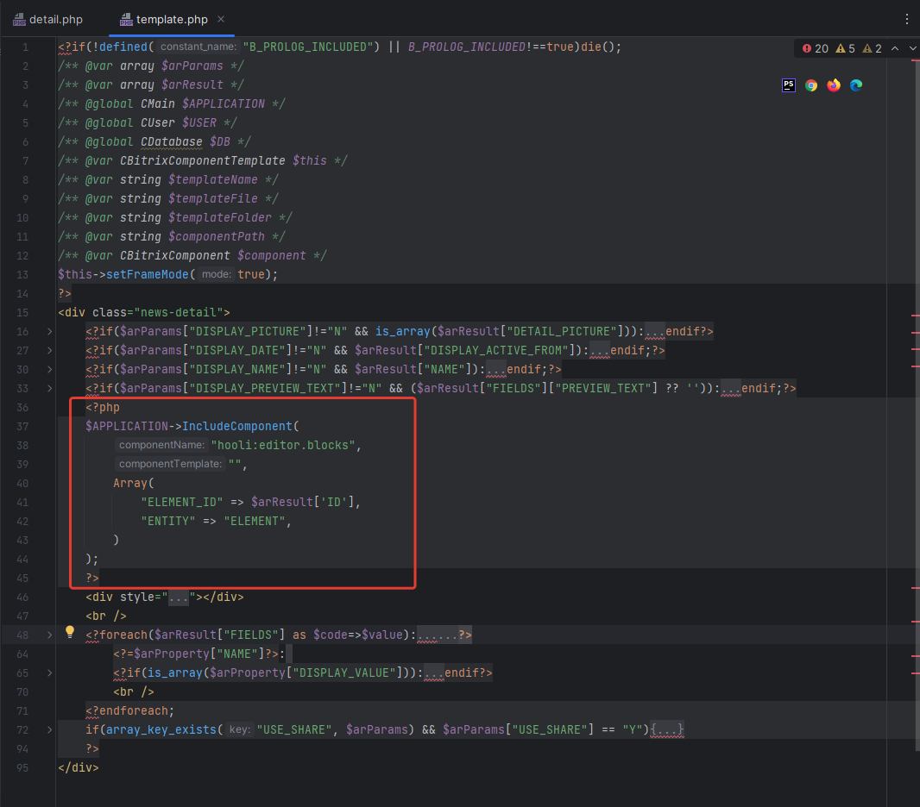Click the warning count showing 5

pyautogui.click(x=845, y=48)
